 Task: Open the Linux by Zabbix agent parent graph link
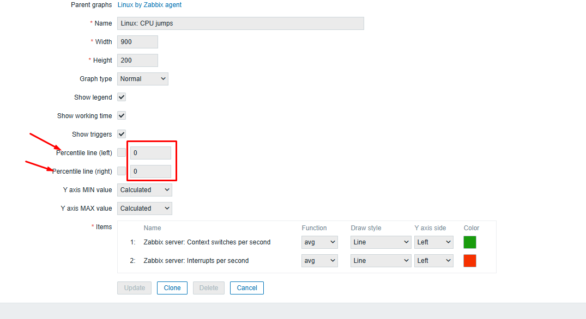(149, 5)
